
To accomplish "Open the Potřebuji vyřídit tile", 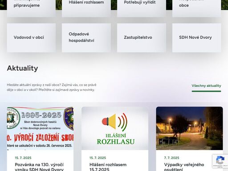I will tap(142, 8).
